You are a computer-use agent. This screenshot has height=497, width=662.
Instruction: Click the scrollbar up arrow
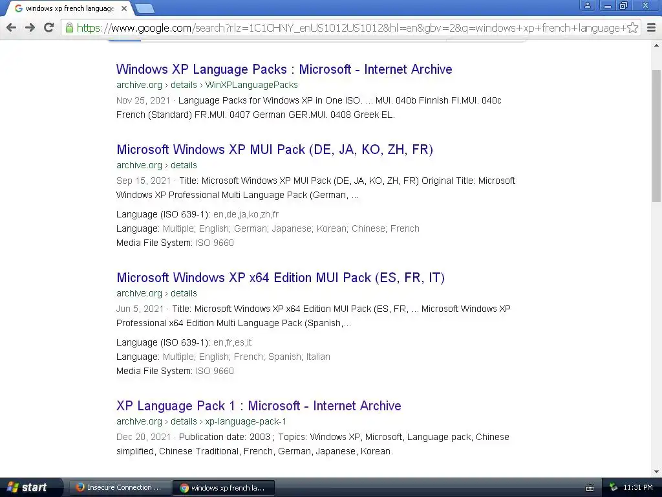(656, 45)
